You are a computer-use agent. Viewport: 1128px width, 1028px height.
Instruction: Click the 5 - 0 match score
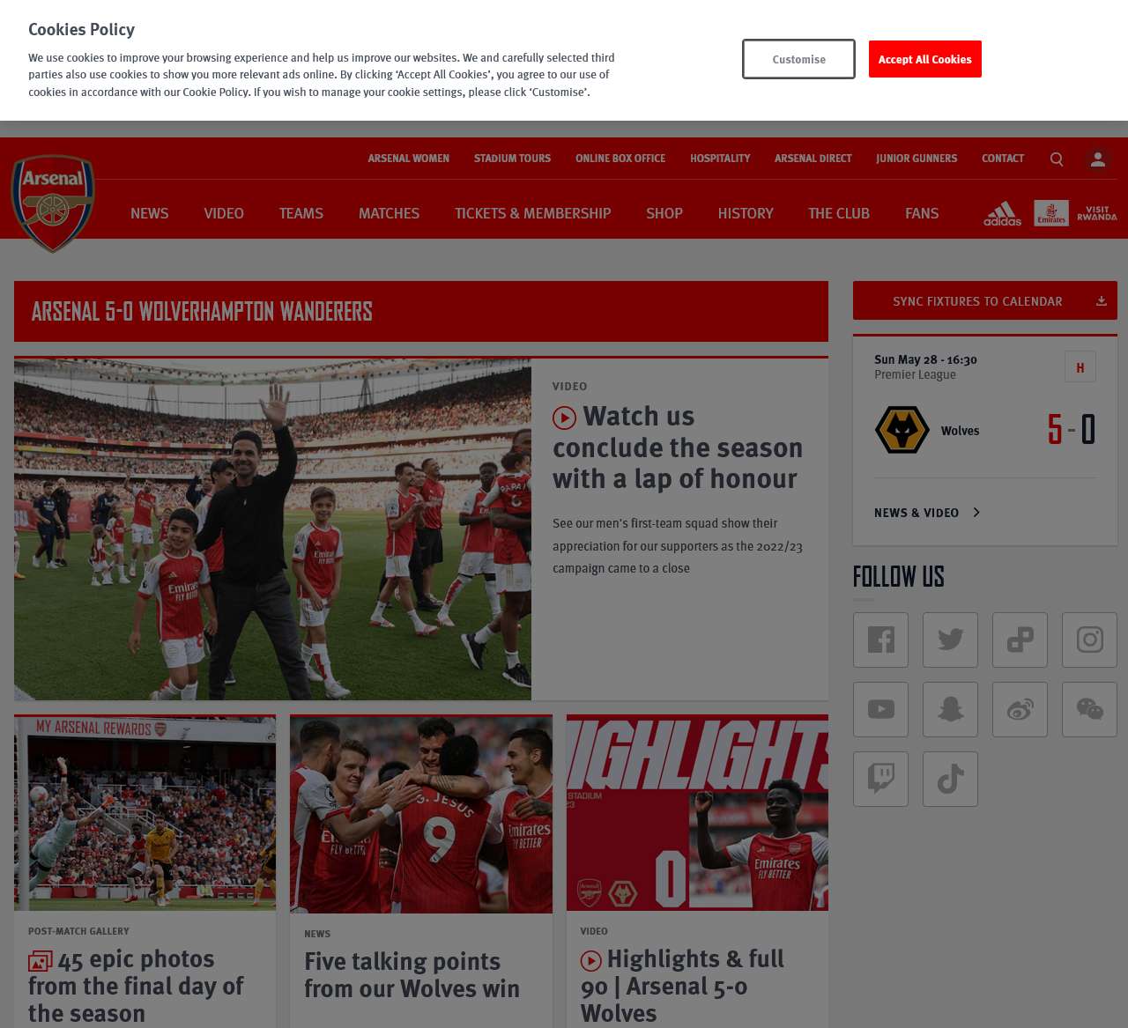(x=1072, y=430)
